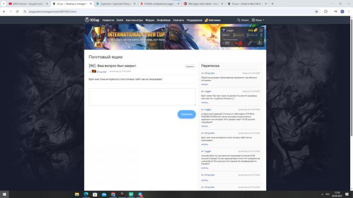Click the wrench settings icon in profile widget
This screenshot has height=198, width=353.
(x=250, y=43)
